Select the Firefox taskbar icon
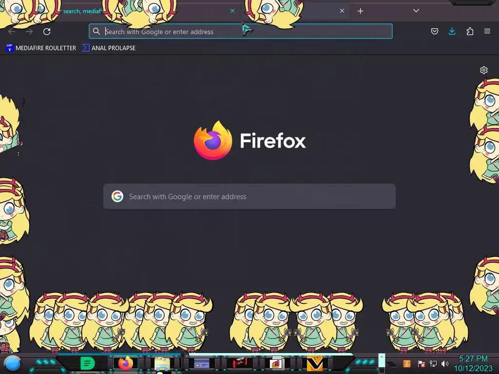This screenshot has width=499, height=374. (125, 363)
